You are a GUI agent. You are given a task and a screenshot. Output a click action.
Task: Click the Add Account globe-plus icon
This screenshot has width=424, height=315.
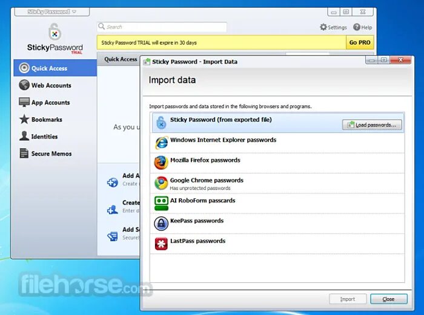coord(113,183)
